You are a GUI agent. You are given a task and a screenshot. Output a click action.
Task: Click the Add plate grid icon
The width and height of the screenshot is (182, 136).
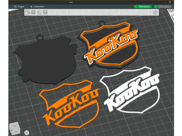(33, 12)
